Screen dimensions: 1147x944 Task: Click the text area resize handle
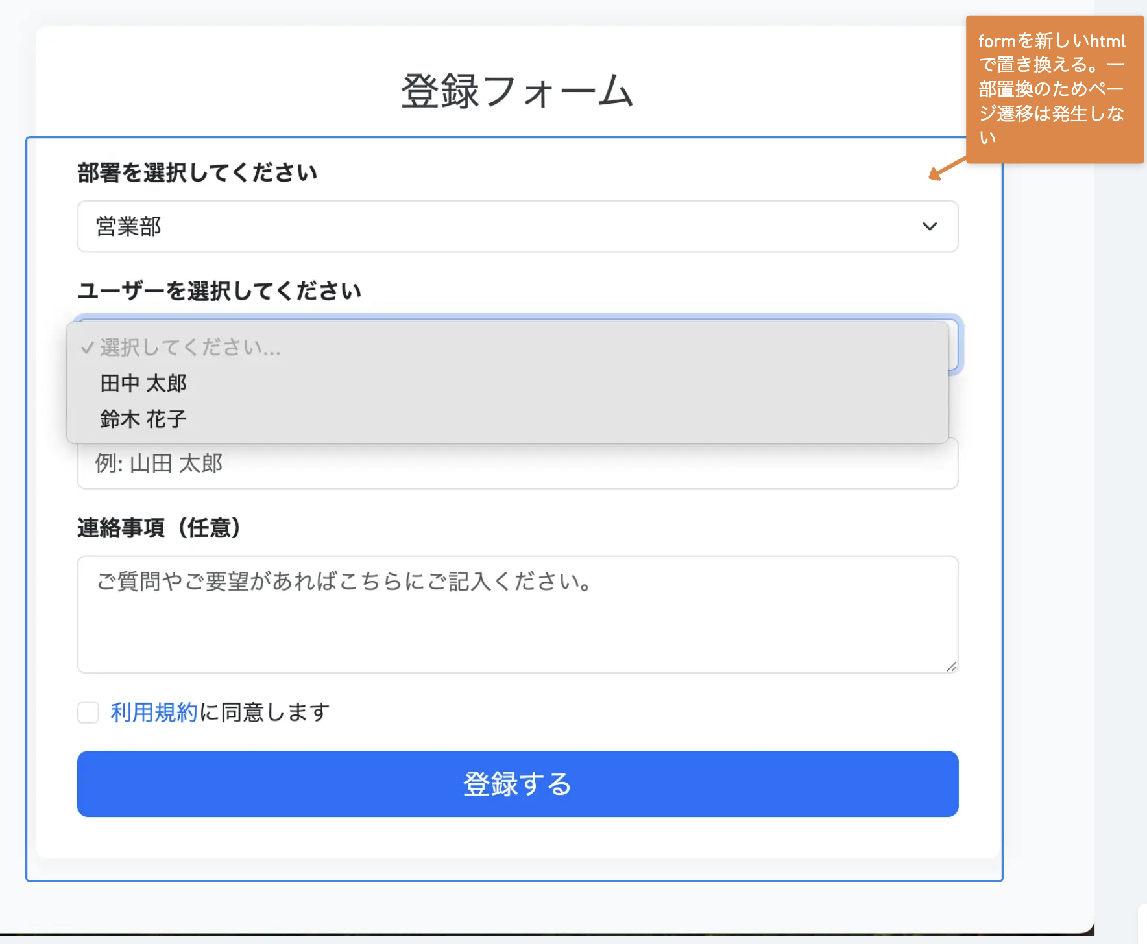tap(951, 667)
